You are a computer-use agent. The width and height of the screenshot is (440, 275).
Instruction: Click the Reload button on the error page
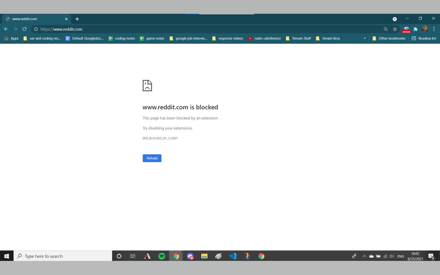[152, 158]
